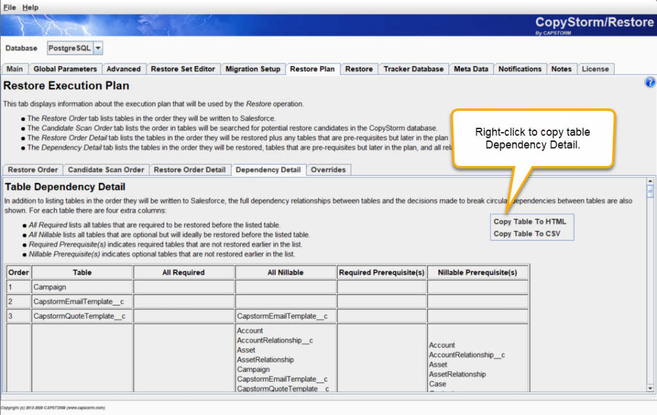Click the Capstorm copyright text in footer
Image resolution: width=657 pixels, height=415 pixels.
click(53, 407)
